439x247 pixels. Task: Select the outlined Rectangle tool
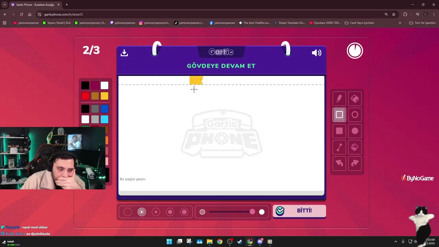tap(339, 115)
